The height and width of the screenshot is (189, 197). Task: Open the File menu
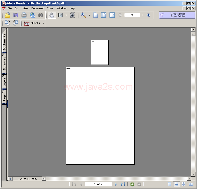pyautogui.click(x=10, y=8)
